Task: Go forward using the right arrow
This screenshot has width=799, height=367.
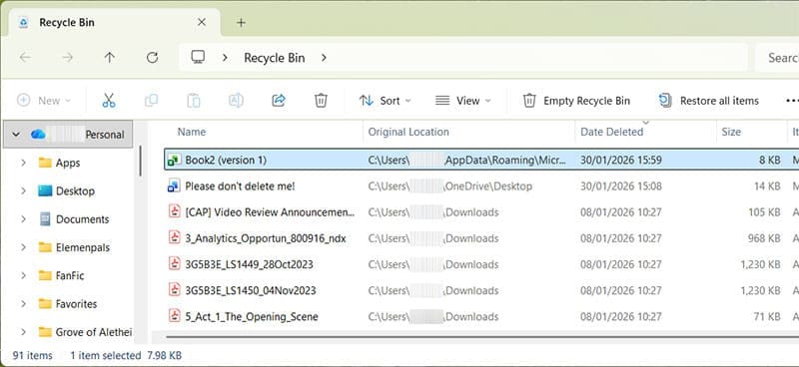Action: (67, 58)
